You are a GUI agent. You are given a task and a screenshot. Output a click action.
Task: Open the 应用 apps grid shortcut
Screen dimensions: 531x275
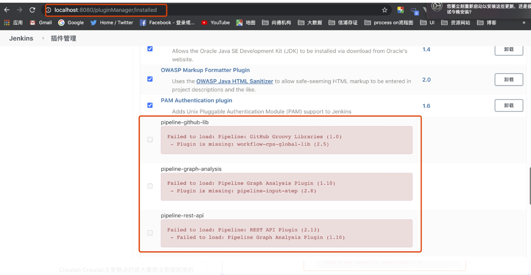pos(13,23)
